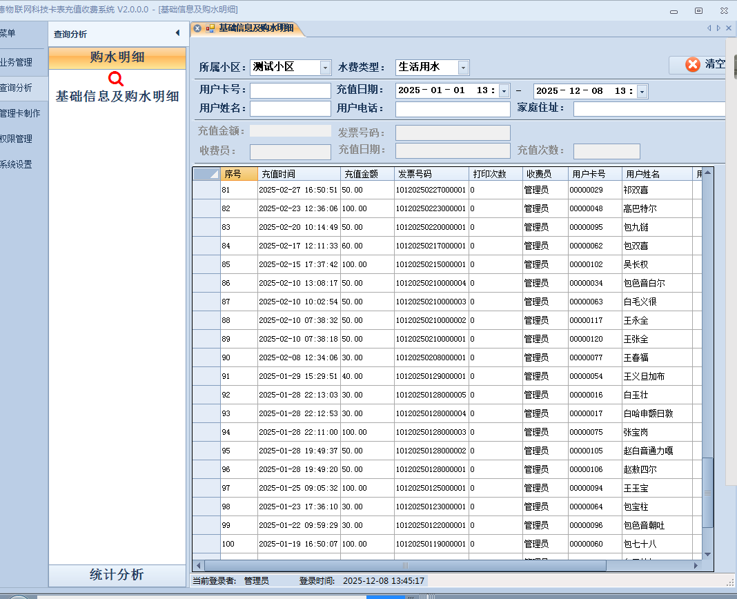
Task: Click the tab scroll-left arrow icon
Action: (709, 28)
